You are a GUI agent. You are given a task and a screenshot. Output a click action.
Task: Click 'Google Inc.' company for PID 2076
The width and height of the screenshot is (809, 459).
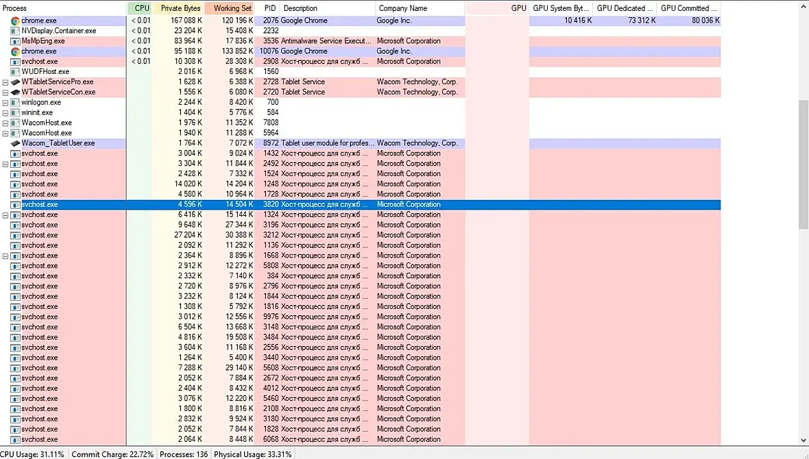tap(394, 21)
